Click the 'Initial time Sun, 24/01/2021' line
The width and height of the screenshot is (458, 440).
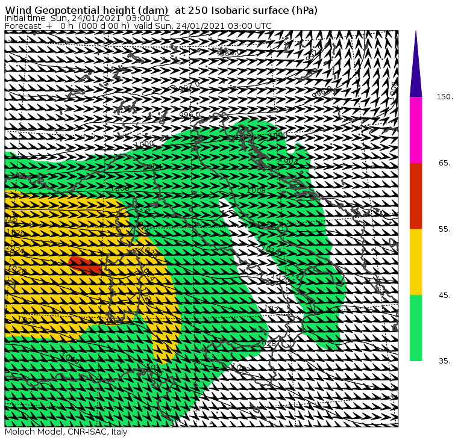click(x=87, y=18)
